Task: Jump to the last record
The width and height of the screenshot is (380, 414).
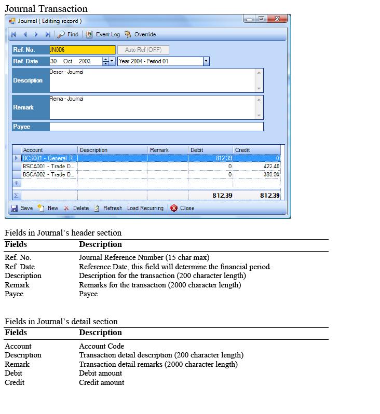Action: click(48, 34)
